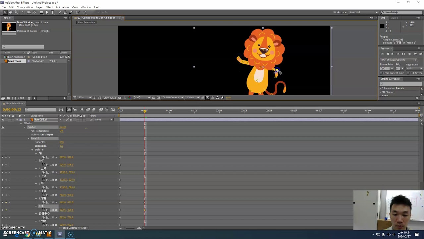
Task: Click the Composition Mini-Flowchart icon in timeline
Action: pyautogui.click(x=61, y=110)
